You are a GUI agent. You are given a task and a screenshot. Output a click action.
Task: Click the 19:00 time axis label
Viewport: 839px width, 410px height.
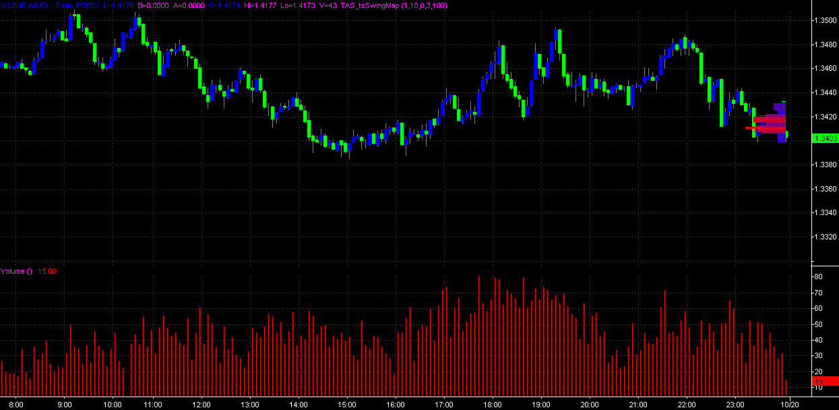(541, 405)
